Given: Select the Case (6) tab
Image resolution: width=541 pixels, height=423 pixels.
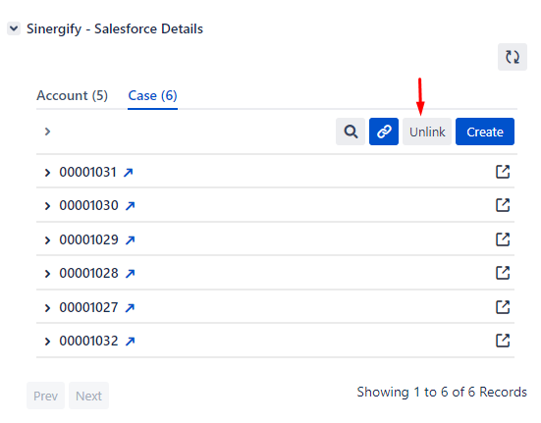Looking at the screenshot, I should (x=152, y=95).
